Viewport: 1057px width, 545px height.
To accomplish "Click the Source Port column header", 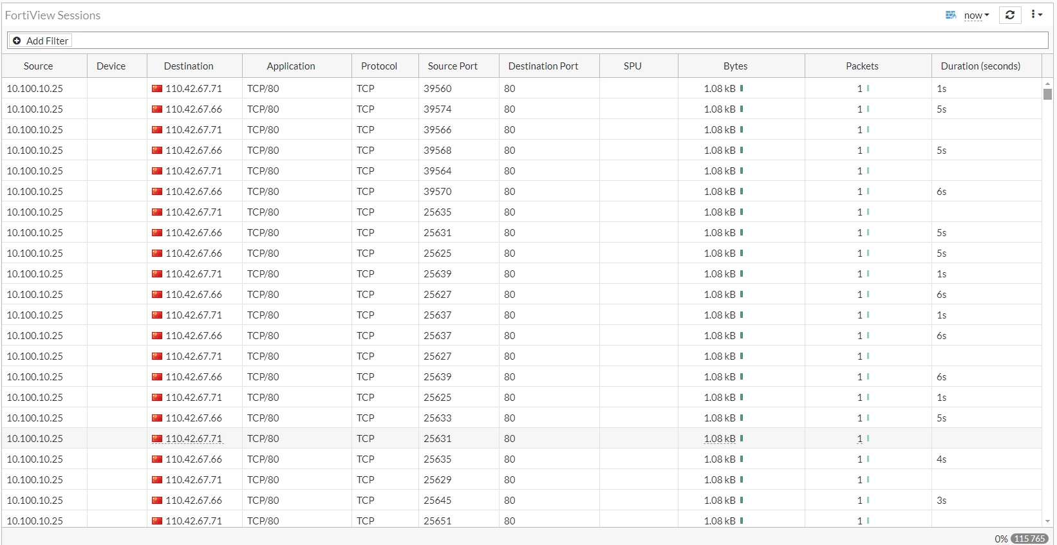I will coord(453,66).
